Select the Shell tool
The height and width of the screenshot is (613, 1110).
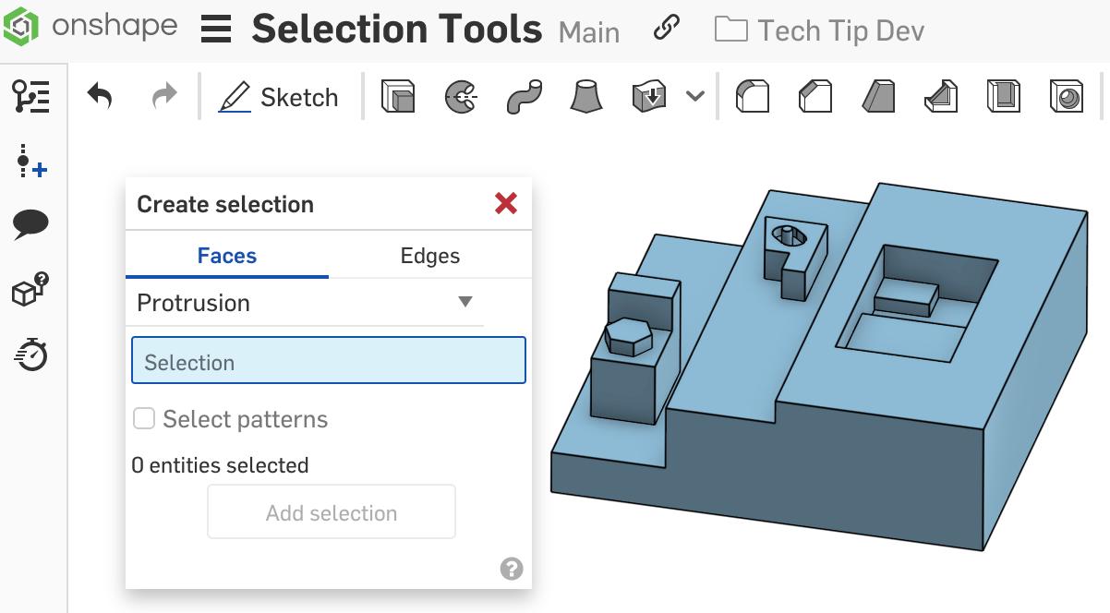pyautogui.click(x=1003, y=95)
